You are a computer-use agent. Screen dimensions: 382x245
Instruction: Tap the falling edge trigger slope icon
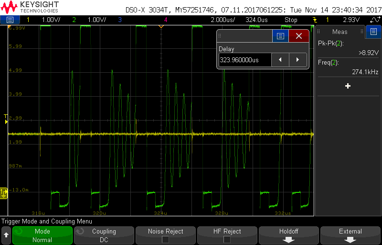(x=315, y=20)
